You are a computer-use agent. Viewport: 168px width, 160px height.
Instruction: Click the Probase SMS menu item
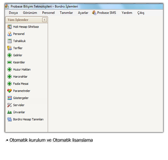[104, 13]
